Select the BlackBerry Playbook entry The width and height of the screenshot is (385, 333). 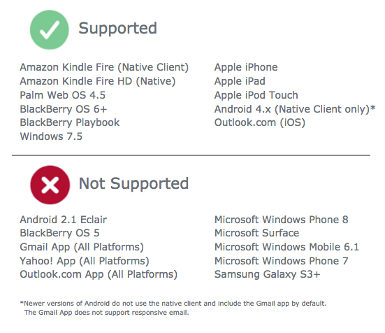pyautogui.click(x=69, y=123)
